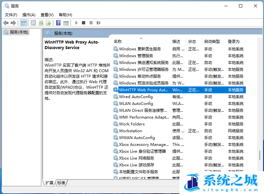
Task: Click the Export List toolbar icon
Action: tap(48, 23)
